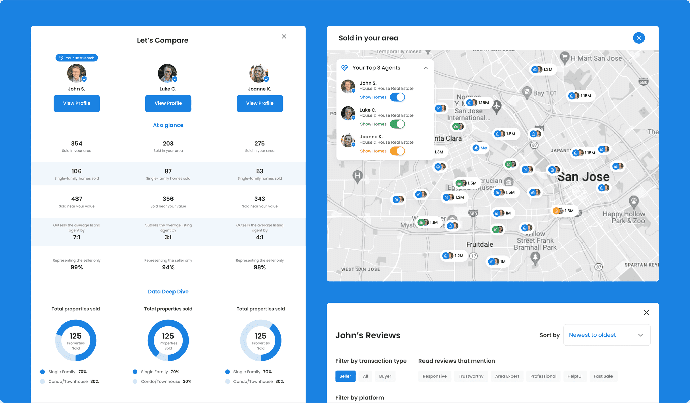
Task: Select the All transaction filter
Action: point(365,376)
